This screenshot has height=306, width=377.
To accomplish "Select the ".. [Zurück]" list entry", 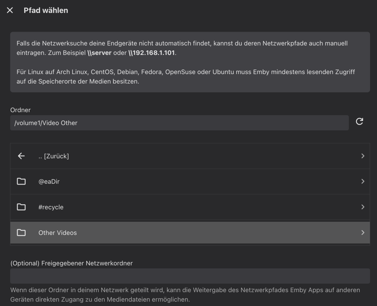I will [53, 156].
